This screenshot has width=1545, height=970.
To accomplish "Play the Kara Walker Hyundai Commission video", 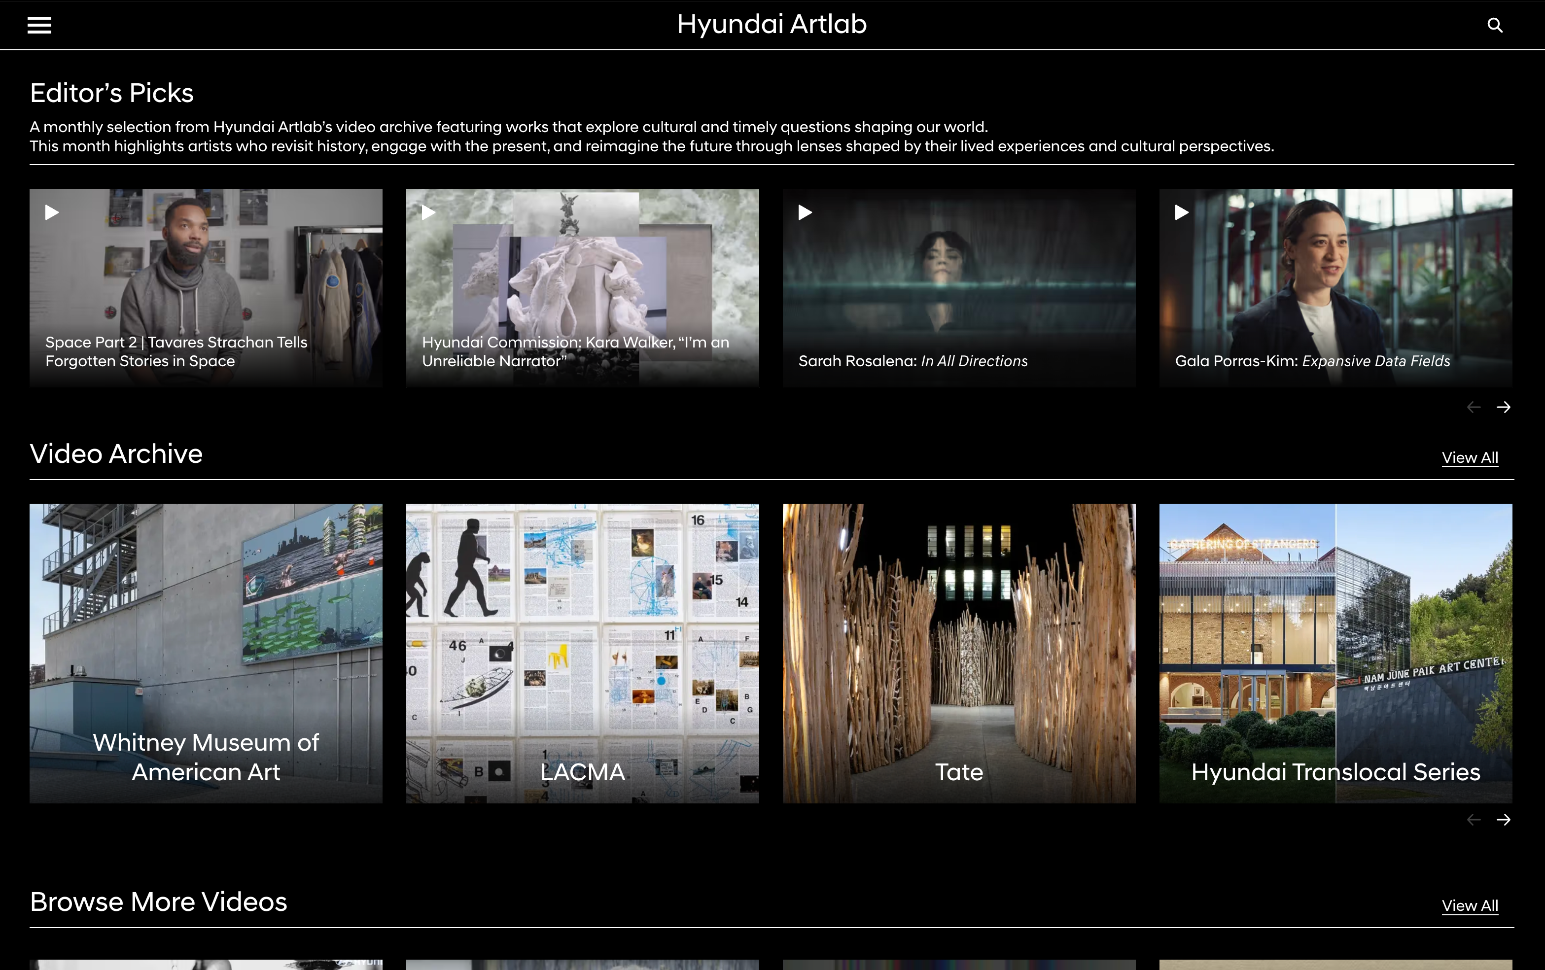I will click(428, 212).
